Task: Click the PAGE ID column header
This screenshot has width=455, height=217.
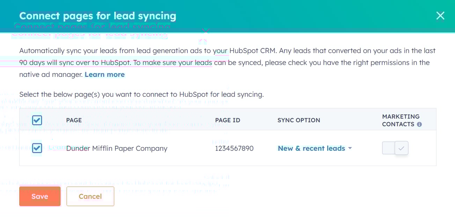Action: pos(228,120)
